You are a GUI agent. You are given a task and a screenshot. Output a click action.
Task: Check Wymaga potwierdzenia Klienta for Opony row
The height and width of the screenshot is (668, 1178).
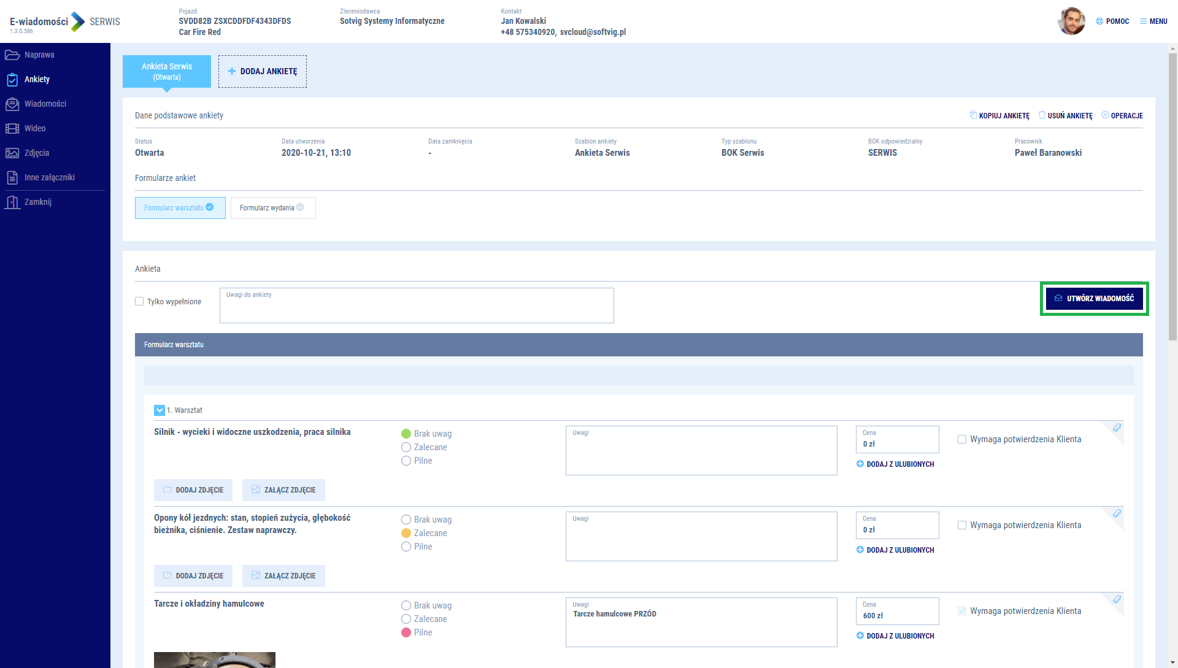(962, 525)
